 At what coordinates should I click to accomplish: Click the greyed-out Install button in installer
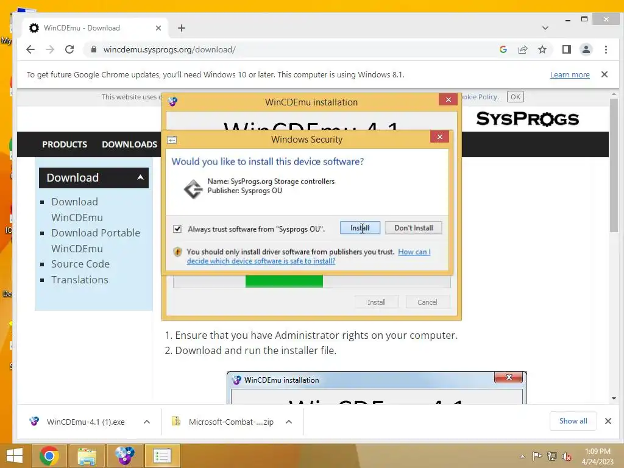[x=377, y=302]
